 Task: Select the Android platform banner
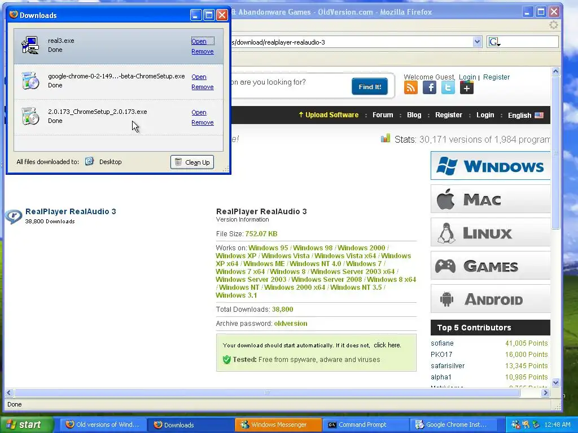pyautogui.click(x=491, y=299)
